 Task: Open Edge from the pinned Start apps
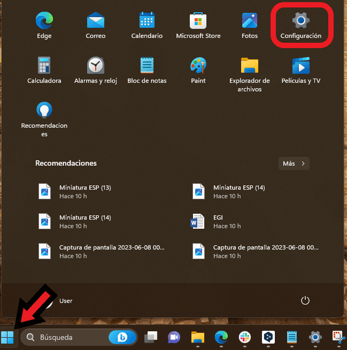pos(44,26)
